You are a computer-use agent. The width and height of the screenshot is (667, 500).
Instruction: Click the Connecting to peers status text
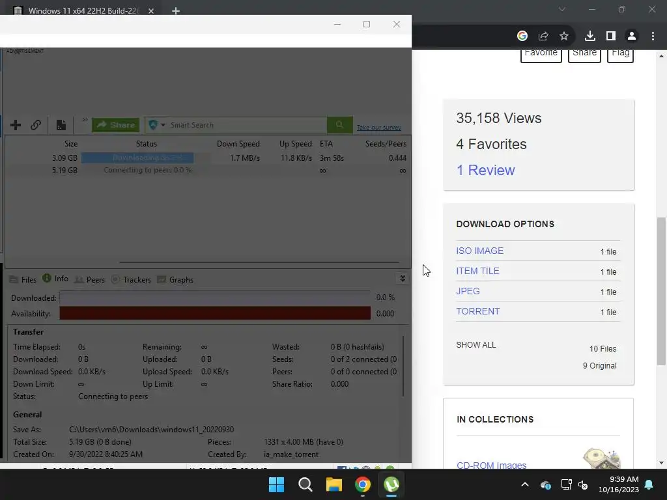(x=113, y=396)
